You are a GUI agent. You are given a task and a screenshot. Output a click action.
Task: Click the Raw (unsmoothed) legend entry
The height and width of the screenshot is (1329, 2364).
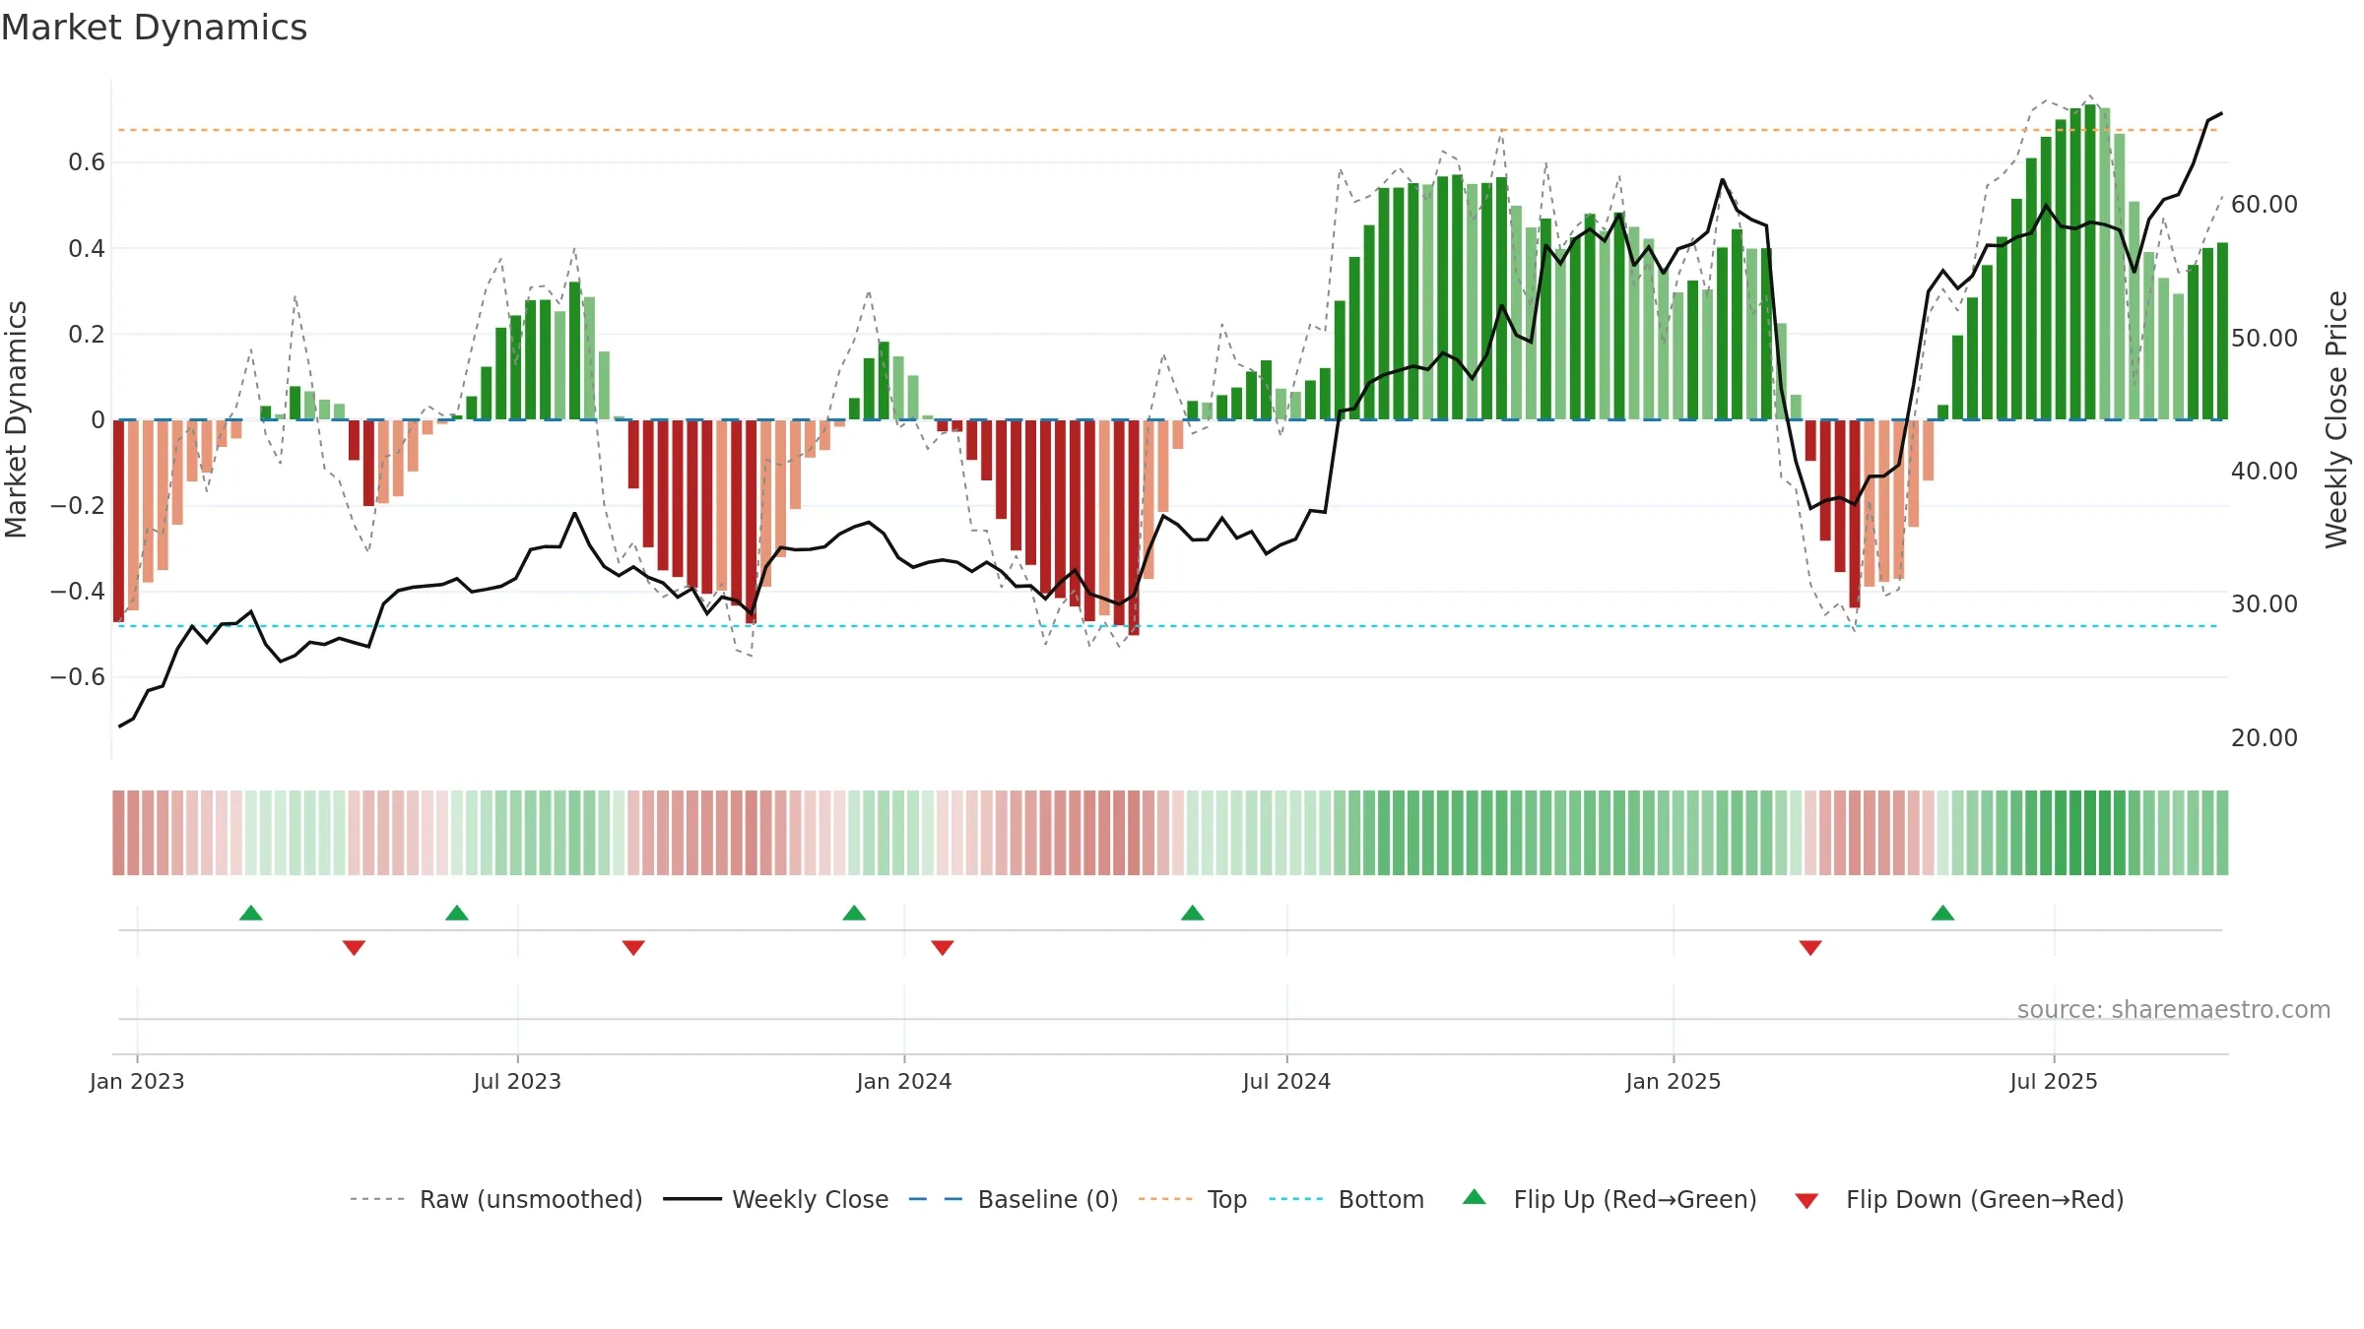tap(495, 1199)
